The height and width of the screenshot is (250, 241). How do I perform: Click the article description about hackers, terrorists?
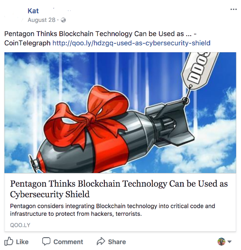112,210
